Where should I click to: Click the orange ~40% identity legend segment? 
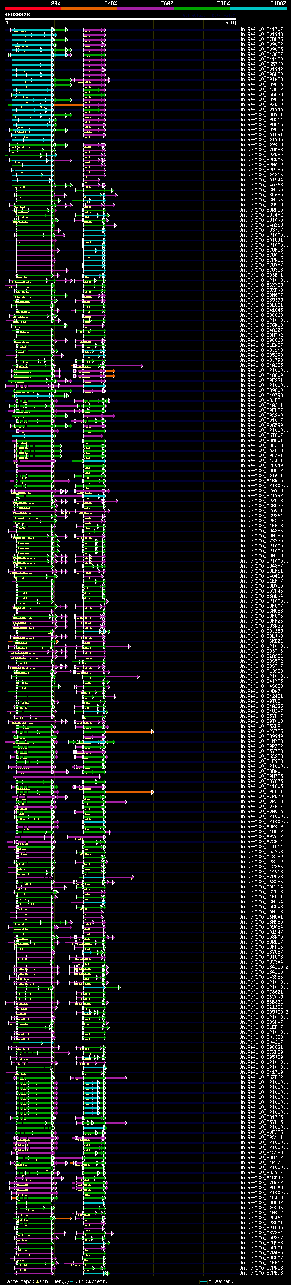(89, 8)
